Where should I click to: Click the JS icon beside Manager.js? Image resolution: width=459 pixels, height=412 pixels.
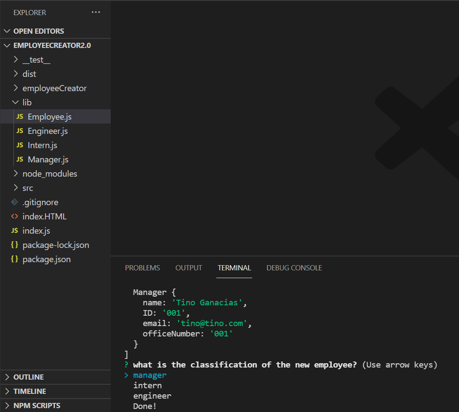point(19,159)
